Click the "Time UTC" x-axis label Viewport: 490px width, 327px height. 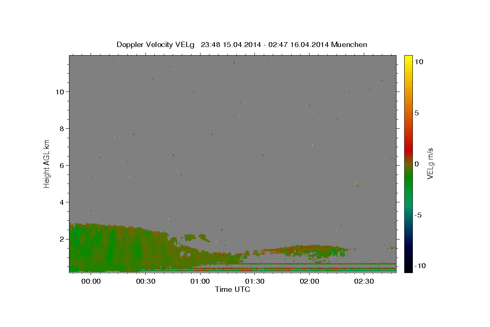tap(232, 289)
